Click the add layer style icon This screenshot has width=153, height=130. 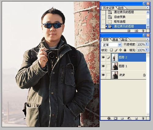click(109, 118)
